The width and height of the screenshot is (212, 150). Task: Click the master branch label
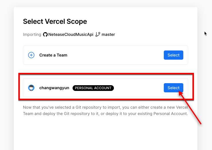click(108, 34)
